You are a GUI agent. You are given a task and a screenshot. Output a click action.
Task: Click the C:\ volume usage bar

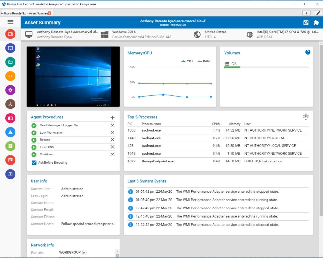(x=266, y=67)
